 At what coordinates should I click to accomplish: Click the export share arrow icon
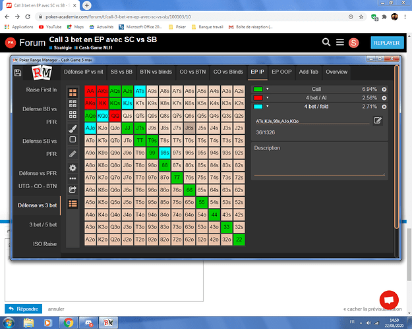73,190
